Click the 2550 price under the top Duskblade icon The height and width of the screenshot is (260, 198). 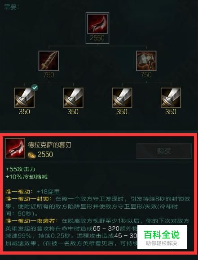[97, 38]
